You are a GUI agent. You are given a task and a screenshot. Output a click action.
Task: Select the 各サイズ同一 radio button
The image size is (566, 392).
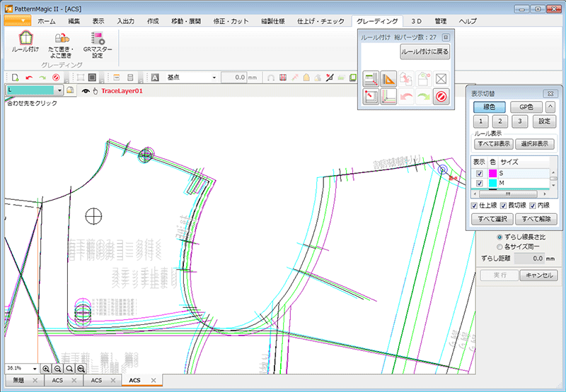click(x=499, y=247)
